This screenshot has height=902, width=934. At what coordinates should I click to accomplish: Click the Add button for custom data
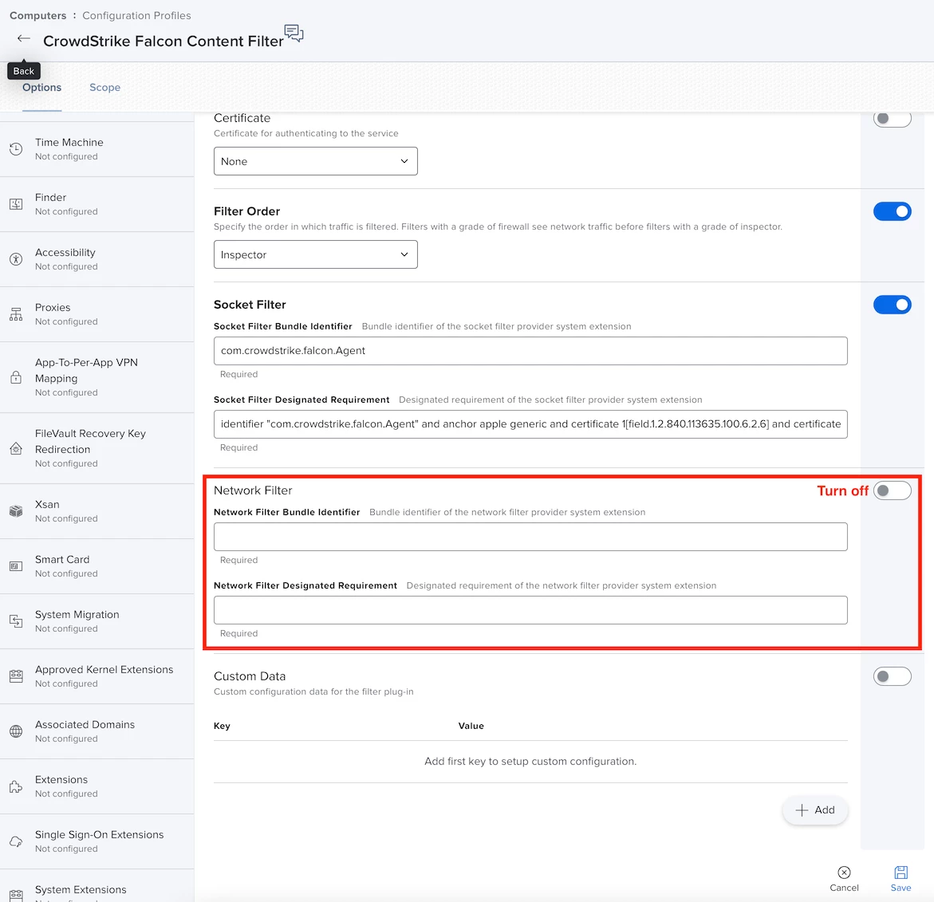(x=815, y=809)
